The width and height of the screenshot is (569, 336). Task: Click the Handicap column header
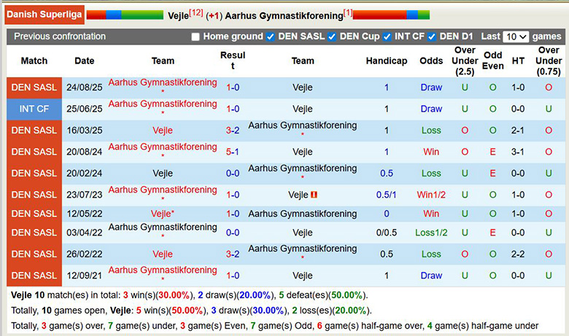[387, 61]
